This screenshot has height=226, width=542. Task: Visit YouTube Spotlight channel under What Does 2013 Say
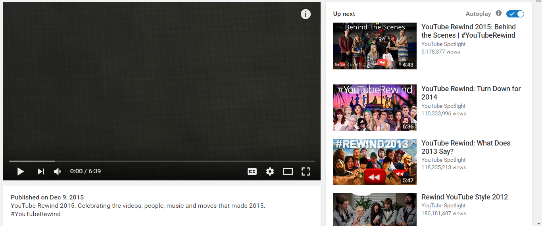pos(444,160)
